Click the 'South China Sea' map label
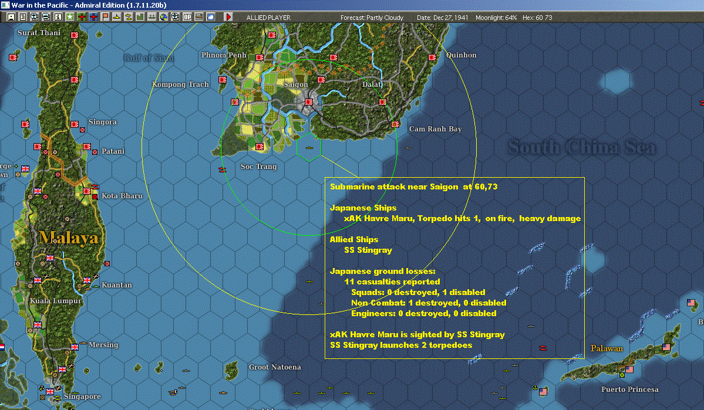 click(x=581, y=147)
